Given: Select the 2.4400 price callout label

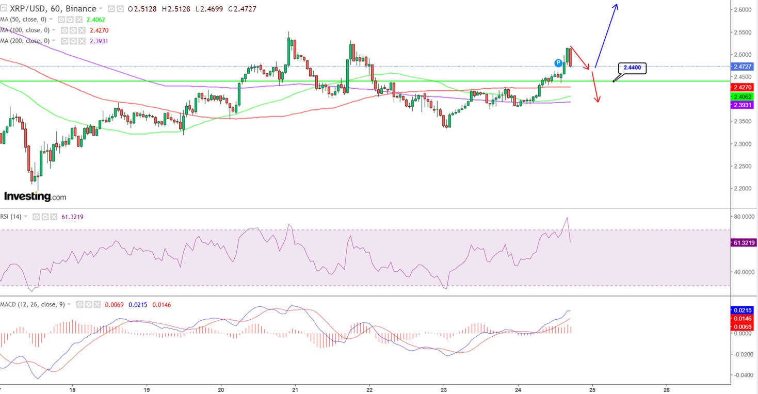Looking at the screenshot, I should coord(633,68).
